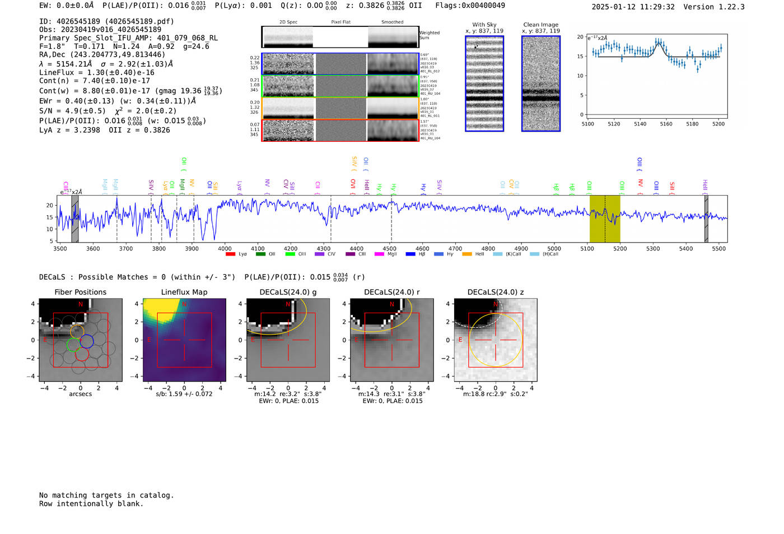Select the green-bordered fiber spectrum row
The image size is (784, 534).
pyautogui.click(x=340, y=86)
